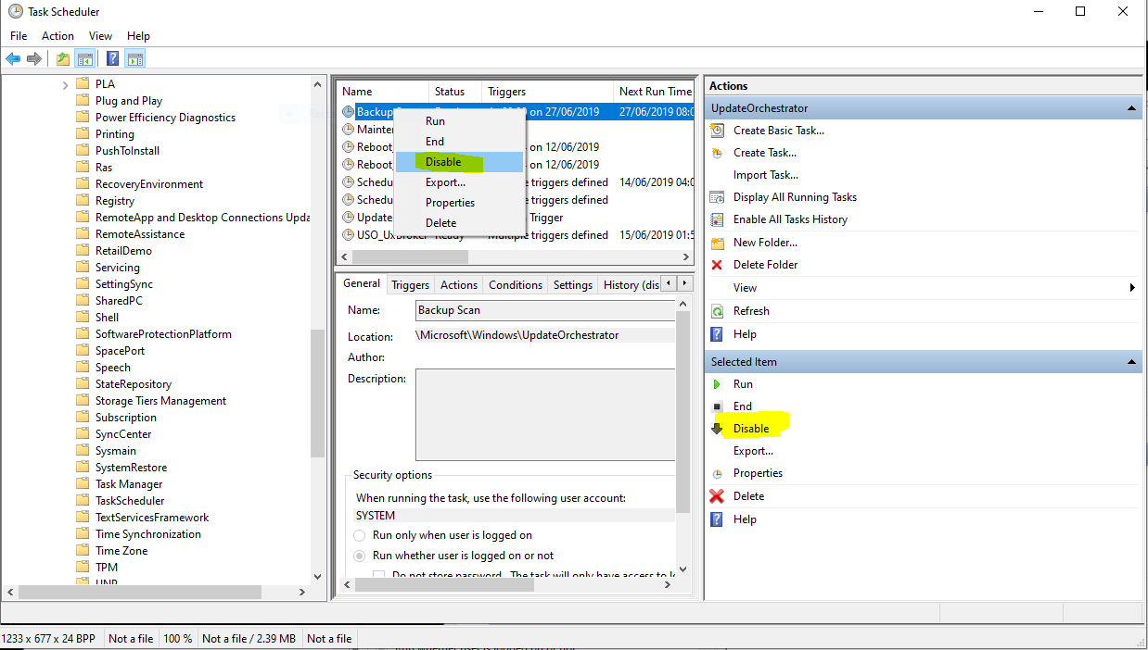Click Display All Running Tasks
The image size is (1148, 650).
pyautogui.click(x=795, y=197)
